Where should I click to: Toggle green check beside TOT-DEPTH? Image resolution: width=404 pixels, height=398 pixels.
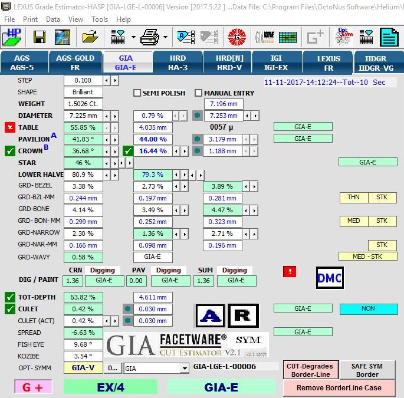[10, 297]
